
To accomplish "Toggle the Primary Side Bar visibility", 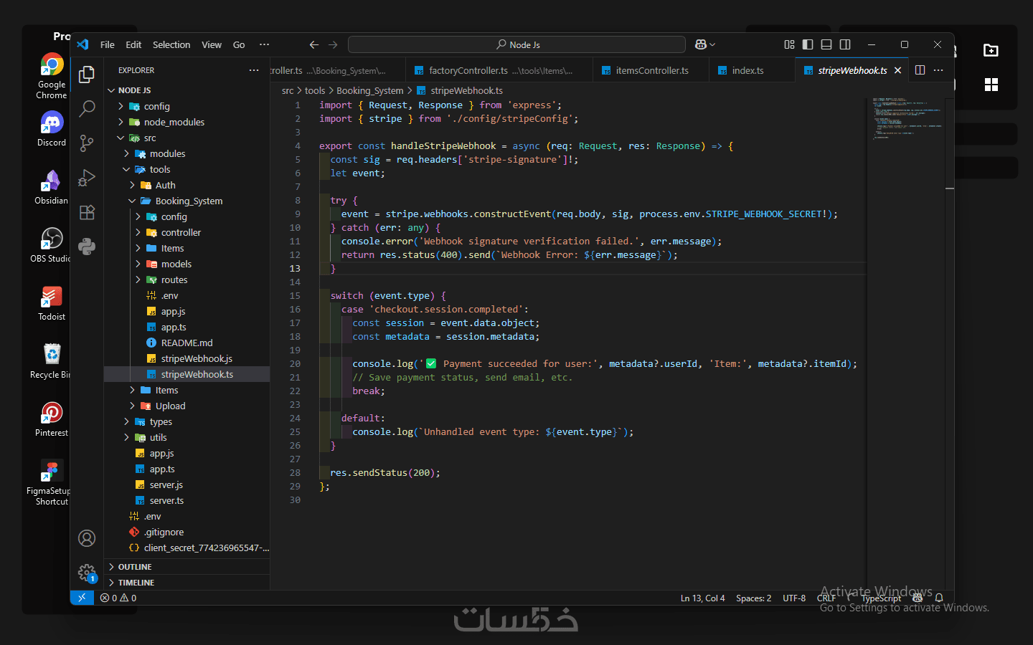I will [x=808, y=44].
